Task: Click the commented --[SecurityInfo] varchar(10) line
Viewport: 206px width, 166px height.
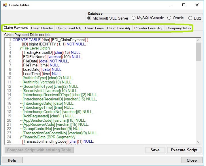Action: pyautogui.click(x=49, y=91)
